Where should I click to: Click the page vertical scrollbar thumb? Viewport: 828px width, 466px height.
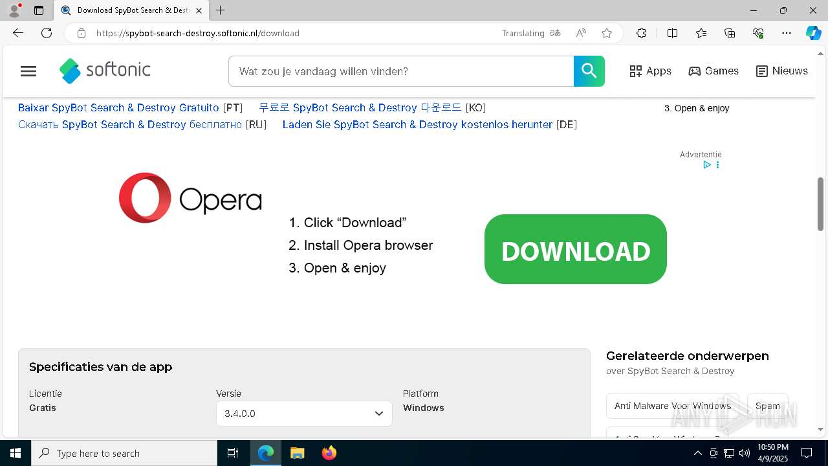(820, 204)
